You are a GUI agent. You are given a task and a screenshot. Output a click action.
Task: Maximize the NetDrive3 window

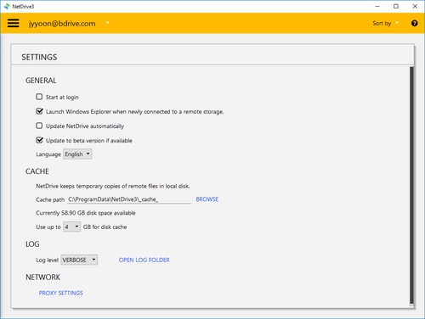point(396,6)
